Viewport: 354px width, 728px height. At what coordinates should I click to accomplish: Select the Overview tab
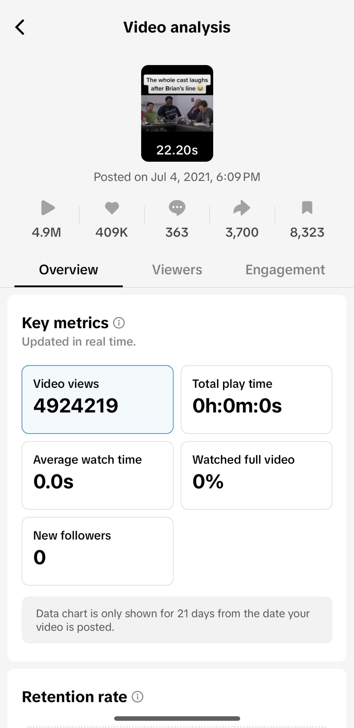(68, 270)
